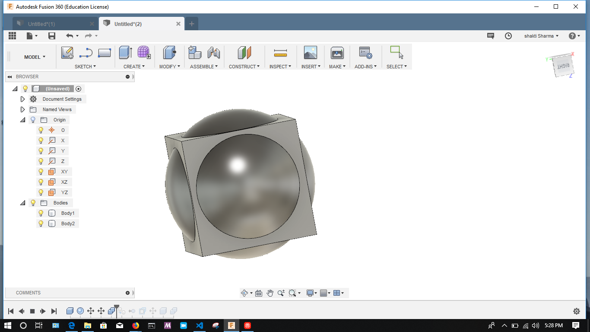Viewport: 590px width, 332px height.
Task: Toggle visibility of the root component bulb
Action: coord(25,89)
